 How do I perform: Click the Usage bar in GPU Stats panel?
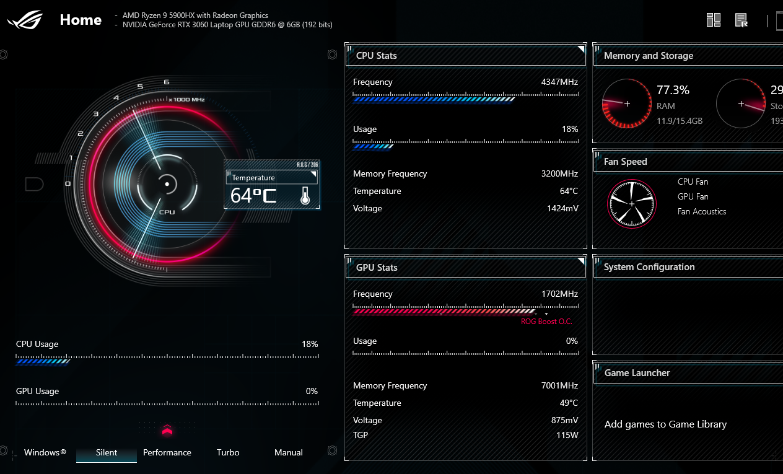[465, 353]
